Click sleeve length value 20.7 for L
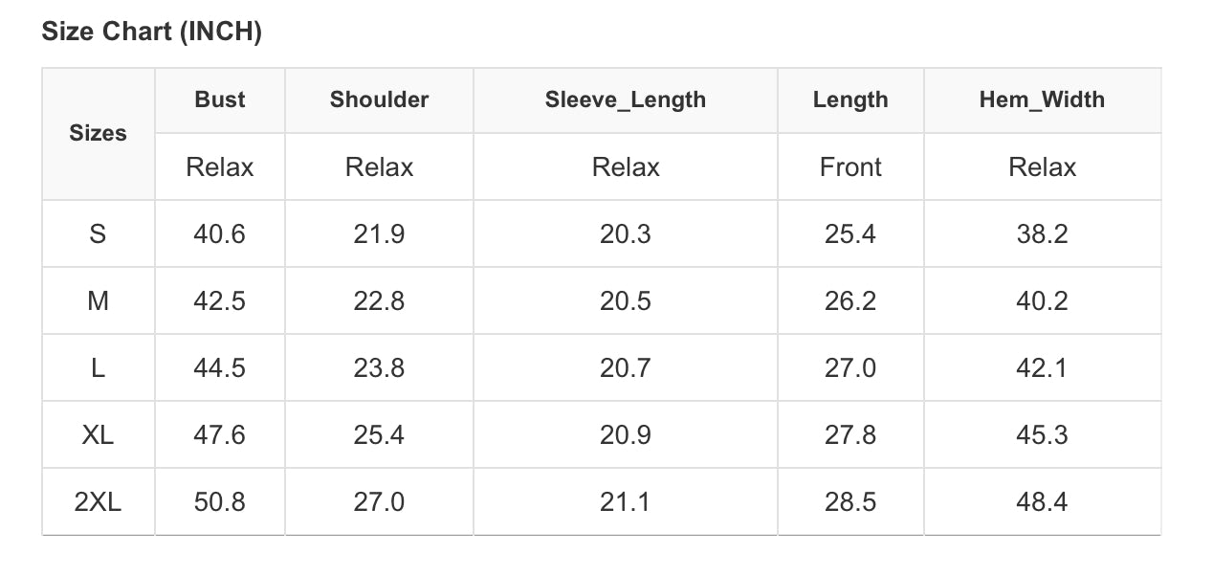This screenshot has width=1213, height=575. pyautogui.click(x=626, y=368)
